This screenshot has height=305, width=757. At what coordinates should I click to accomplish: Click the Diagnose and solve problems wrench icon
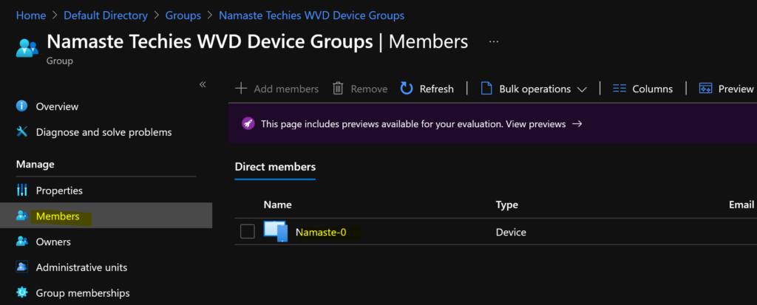click(x=21, y=131)
